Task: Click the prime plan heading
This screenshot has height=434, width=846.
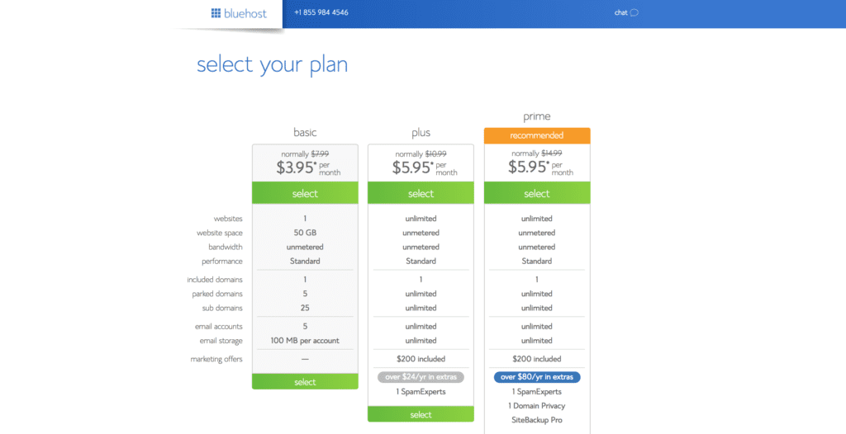Action: (x=537, y=116)
